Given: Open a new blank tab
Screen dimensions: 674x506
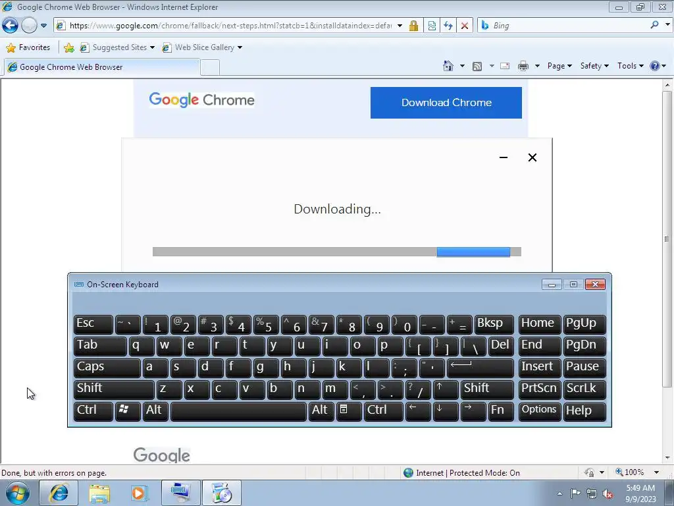Looking at the screenshot, I should (210, 68).
